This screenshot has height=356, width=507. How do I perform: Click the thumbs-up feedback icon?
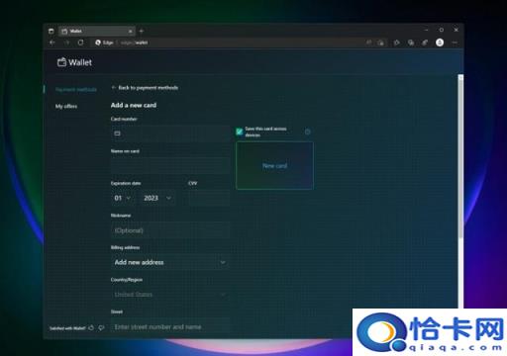coord(91,327)
